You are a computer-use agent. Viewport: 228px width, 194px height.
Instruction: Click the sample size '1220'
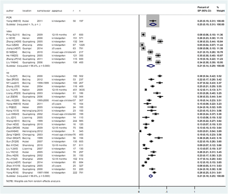(x=82, y=45)
